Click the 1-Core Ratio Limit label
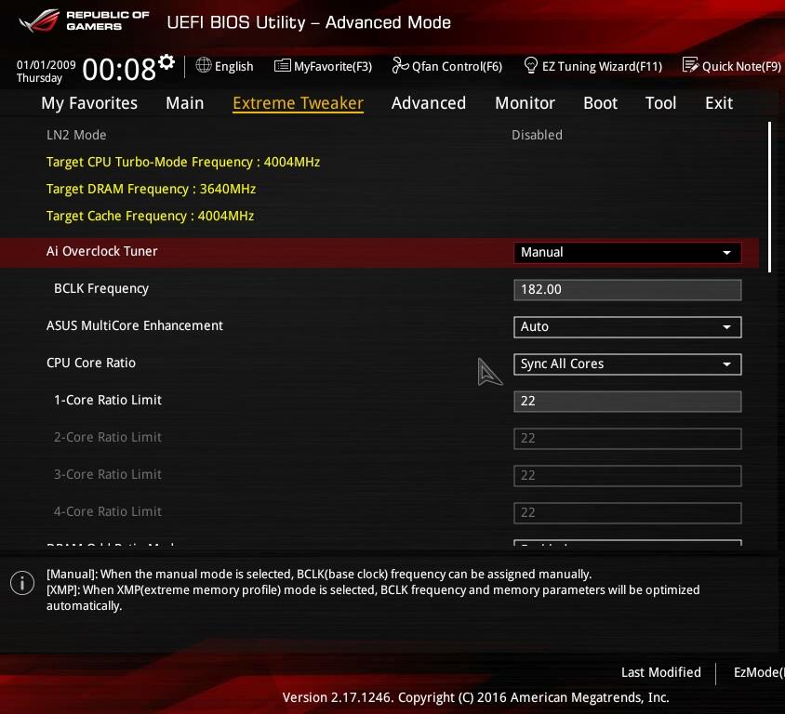The image size is (785, 714). coord(108,400)
